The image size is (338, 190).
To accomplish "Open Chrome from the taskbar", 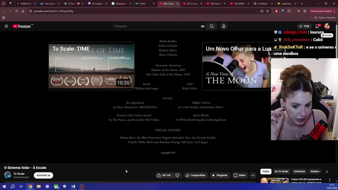I will coord(30,187).
